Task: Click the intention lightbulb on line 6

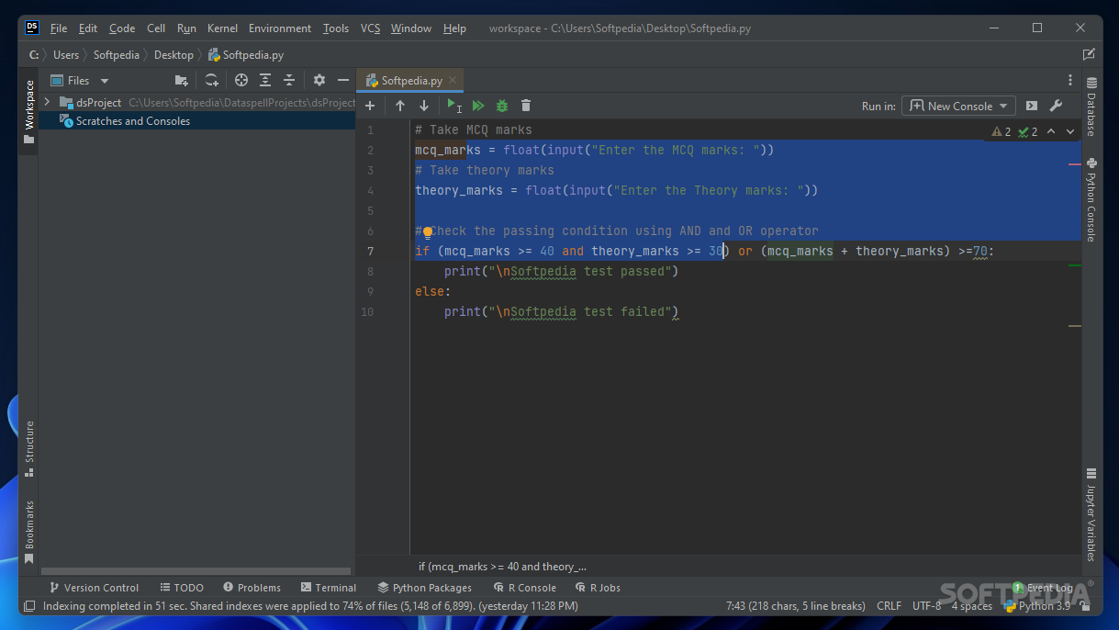Action: 428,232
